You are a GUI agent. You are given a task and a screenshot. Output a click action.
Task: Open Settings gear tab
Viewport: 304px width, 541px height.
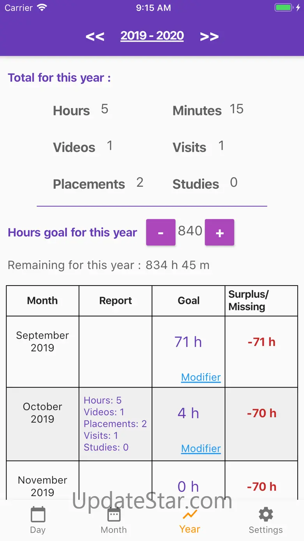point(266,520)
